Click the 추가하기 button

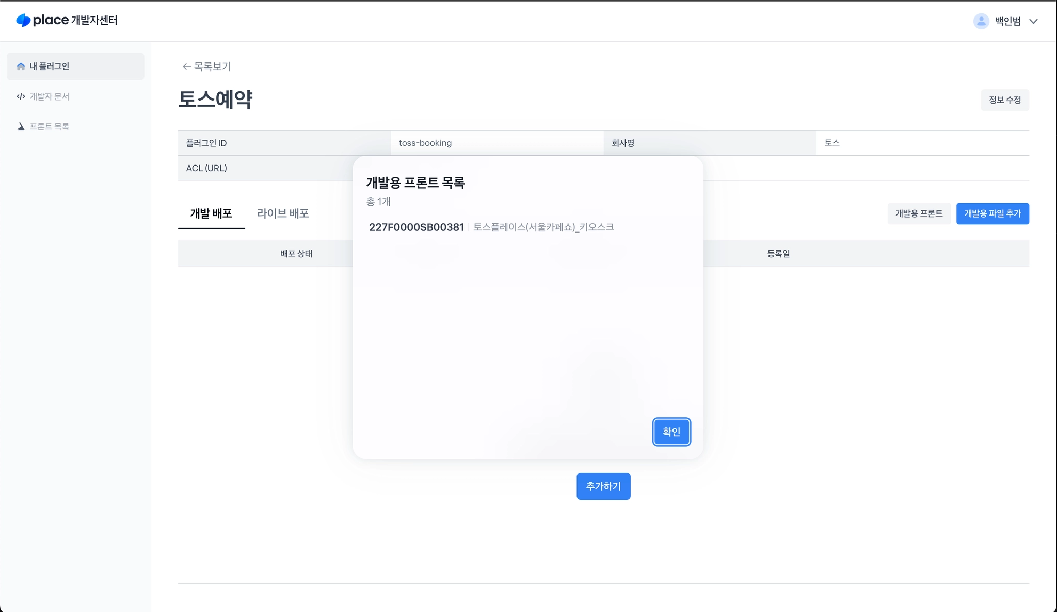603,486
